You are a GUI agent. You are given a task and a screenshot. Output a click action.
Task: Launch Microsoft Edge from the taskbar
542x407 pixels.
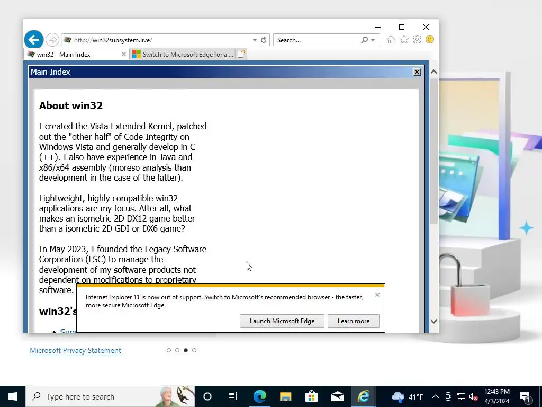point(259,396)
